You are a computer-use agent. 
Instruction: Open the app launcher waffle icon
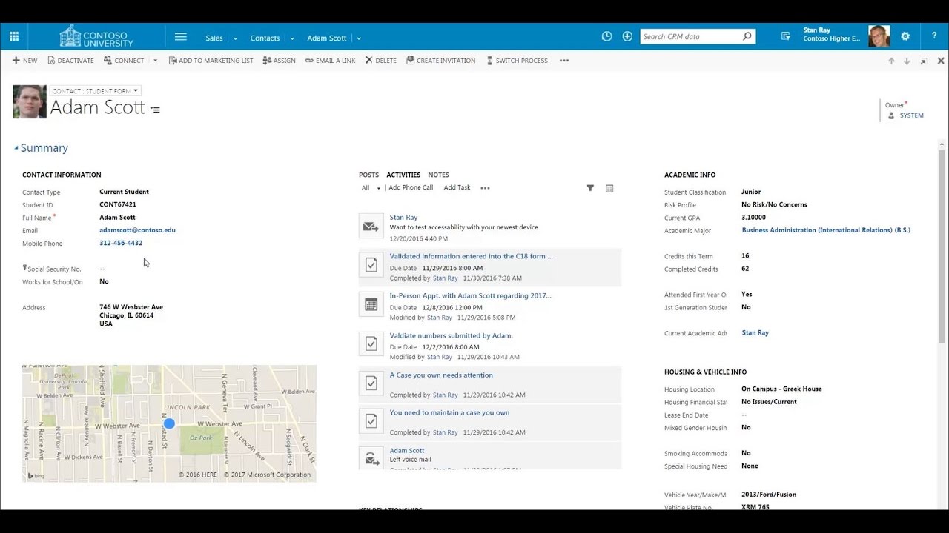(x=14, y=36)
